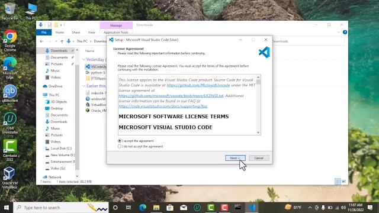Open the code.visualstudio.com FAQ link
Image resolution: width=379 pixels, height=213 pixels.
click(x=163, y=106)
